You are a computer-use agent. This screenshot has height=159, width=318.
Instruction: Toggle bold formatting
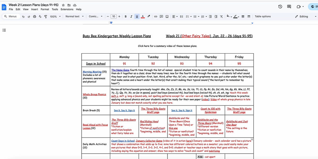pyautogui.click(x=126, y=16)
